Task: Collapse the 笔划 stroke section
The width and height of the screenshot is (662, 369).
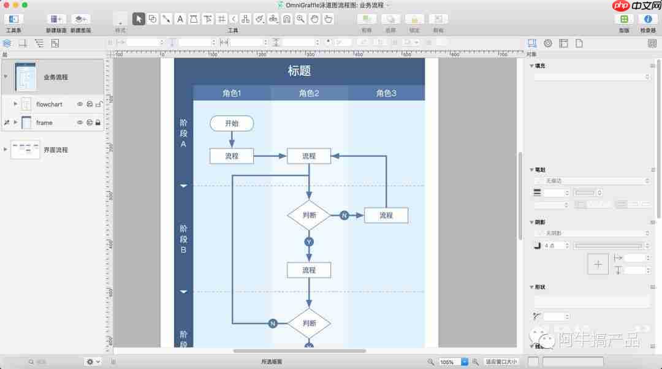Action: (531, 170)
